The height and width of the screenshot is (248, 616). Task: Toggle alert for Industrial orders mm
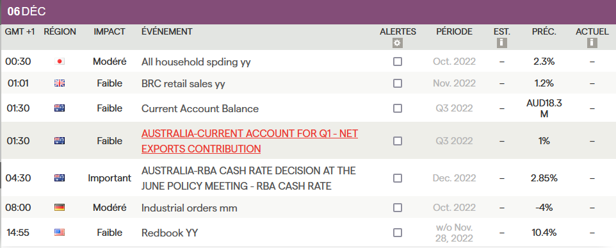coord(398,208)
